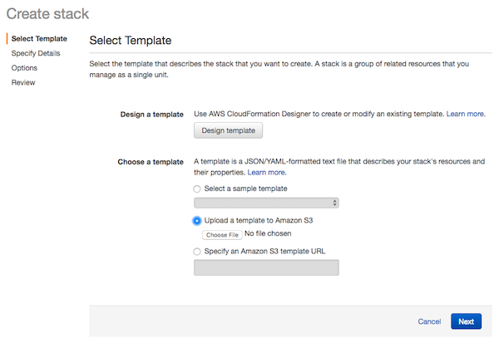Screen dimensions: 499x343
Task: Proceed with the Next button
Action: click(x=466, y=321)
